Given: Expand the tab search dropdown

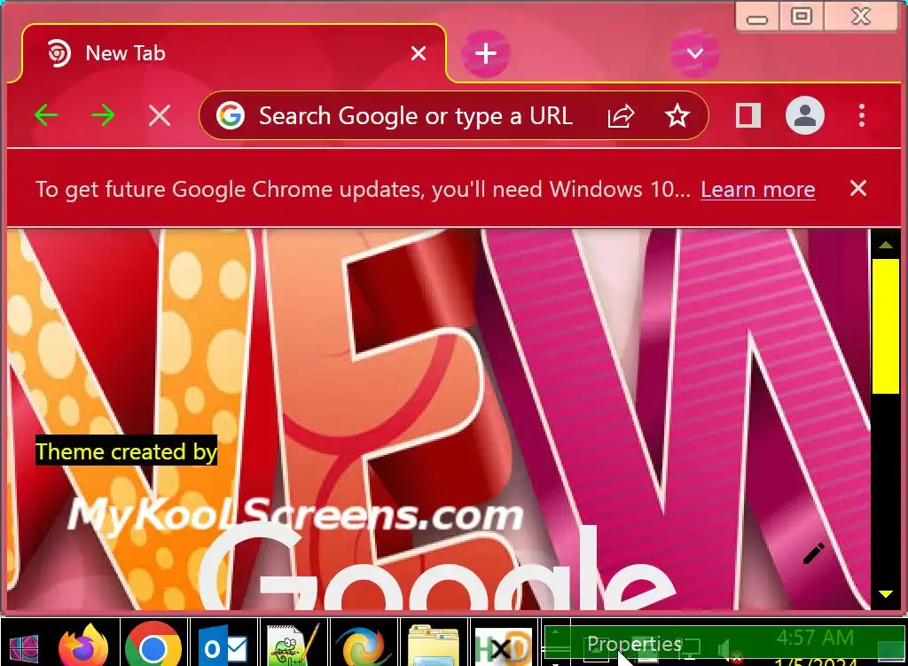Looking at the screenshot, I should [x=695, y=54].
